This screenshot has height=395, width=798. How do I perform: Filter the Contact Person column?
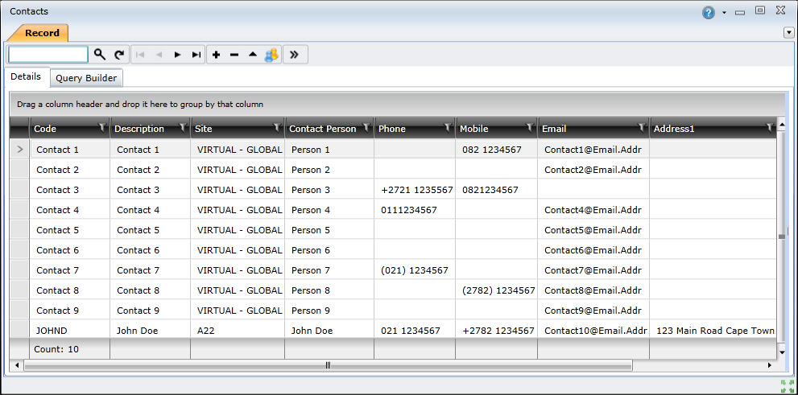pyautogui.click(x=366, y=127)
